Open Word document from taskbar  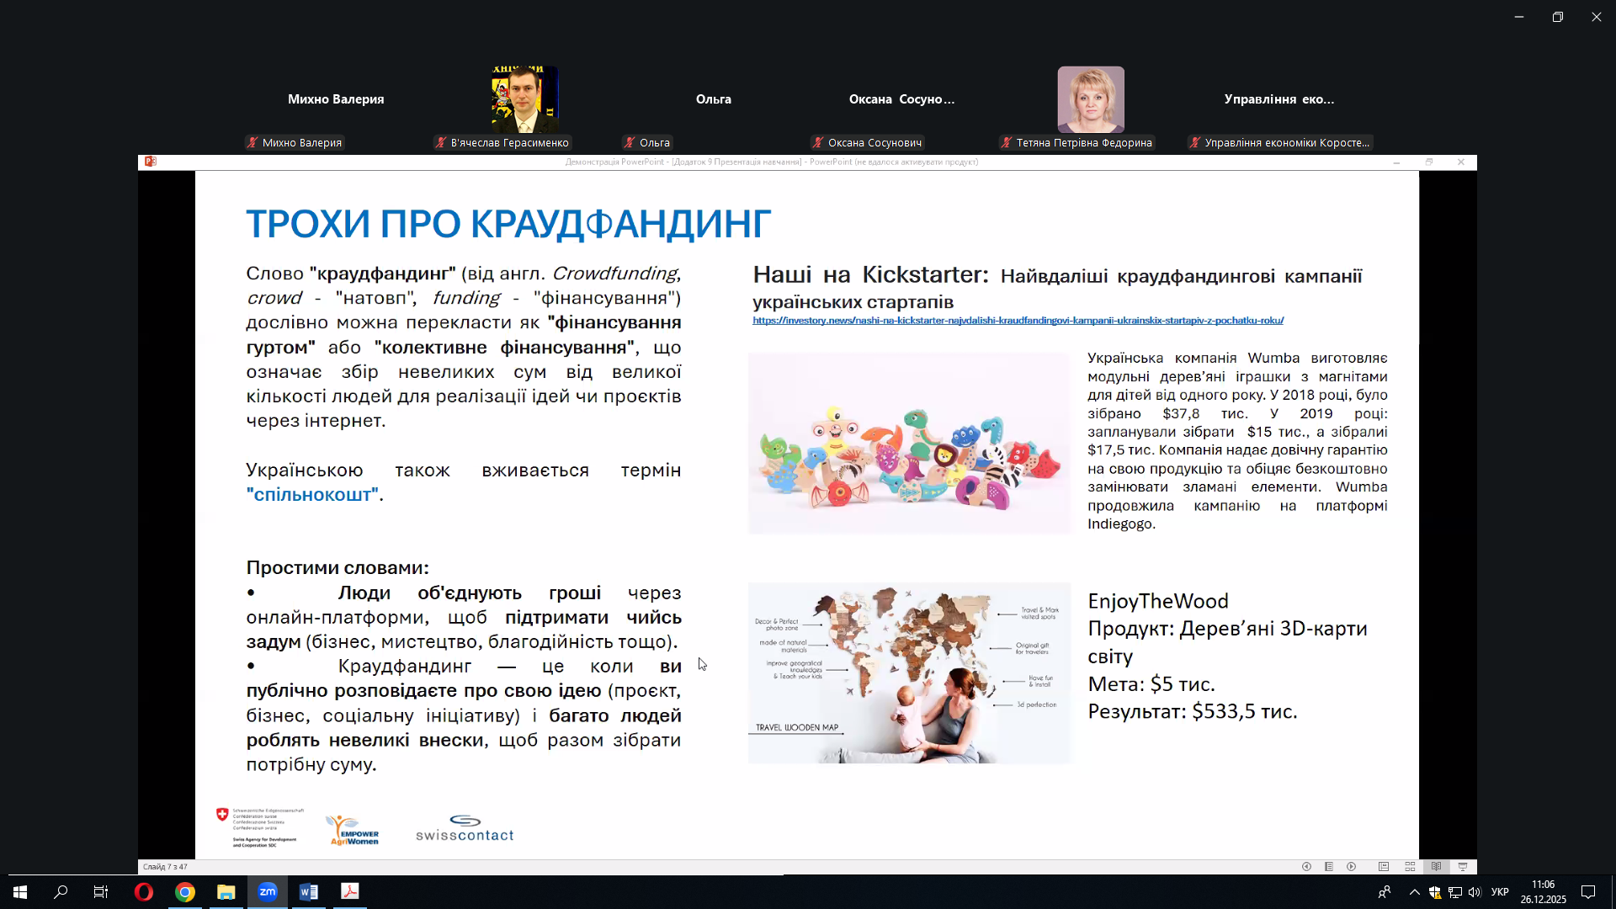[x=309, y=892]
